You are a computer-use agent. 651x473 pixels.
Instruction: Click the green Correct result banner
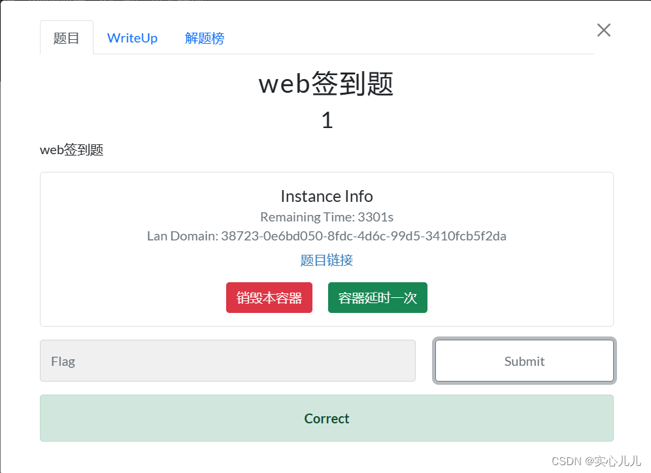(x=327, y=418)
